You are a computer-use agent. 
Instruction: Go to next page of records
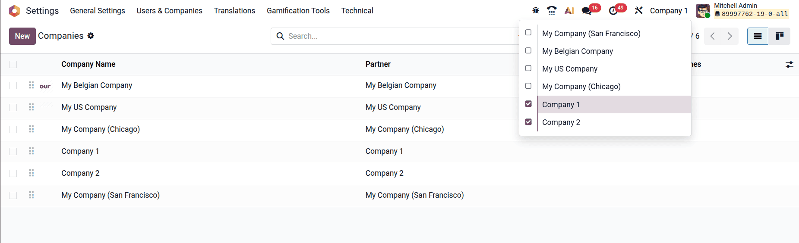tap(730, 36)
